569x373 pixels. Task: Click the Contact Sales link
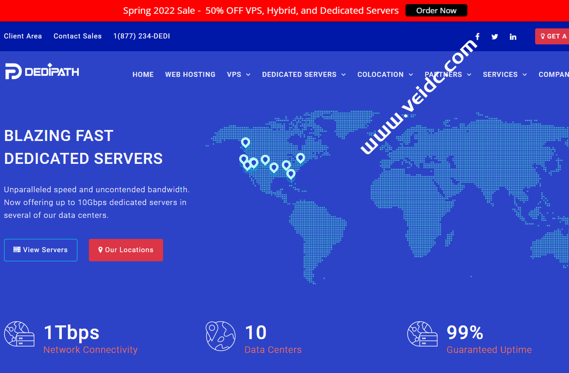(77, 36)
